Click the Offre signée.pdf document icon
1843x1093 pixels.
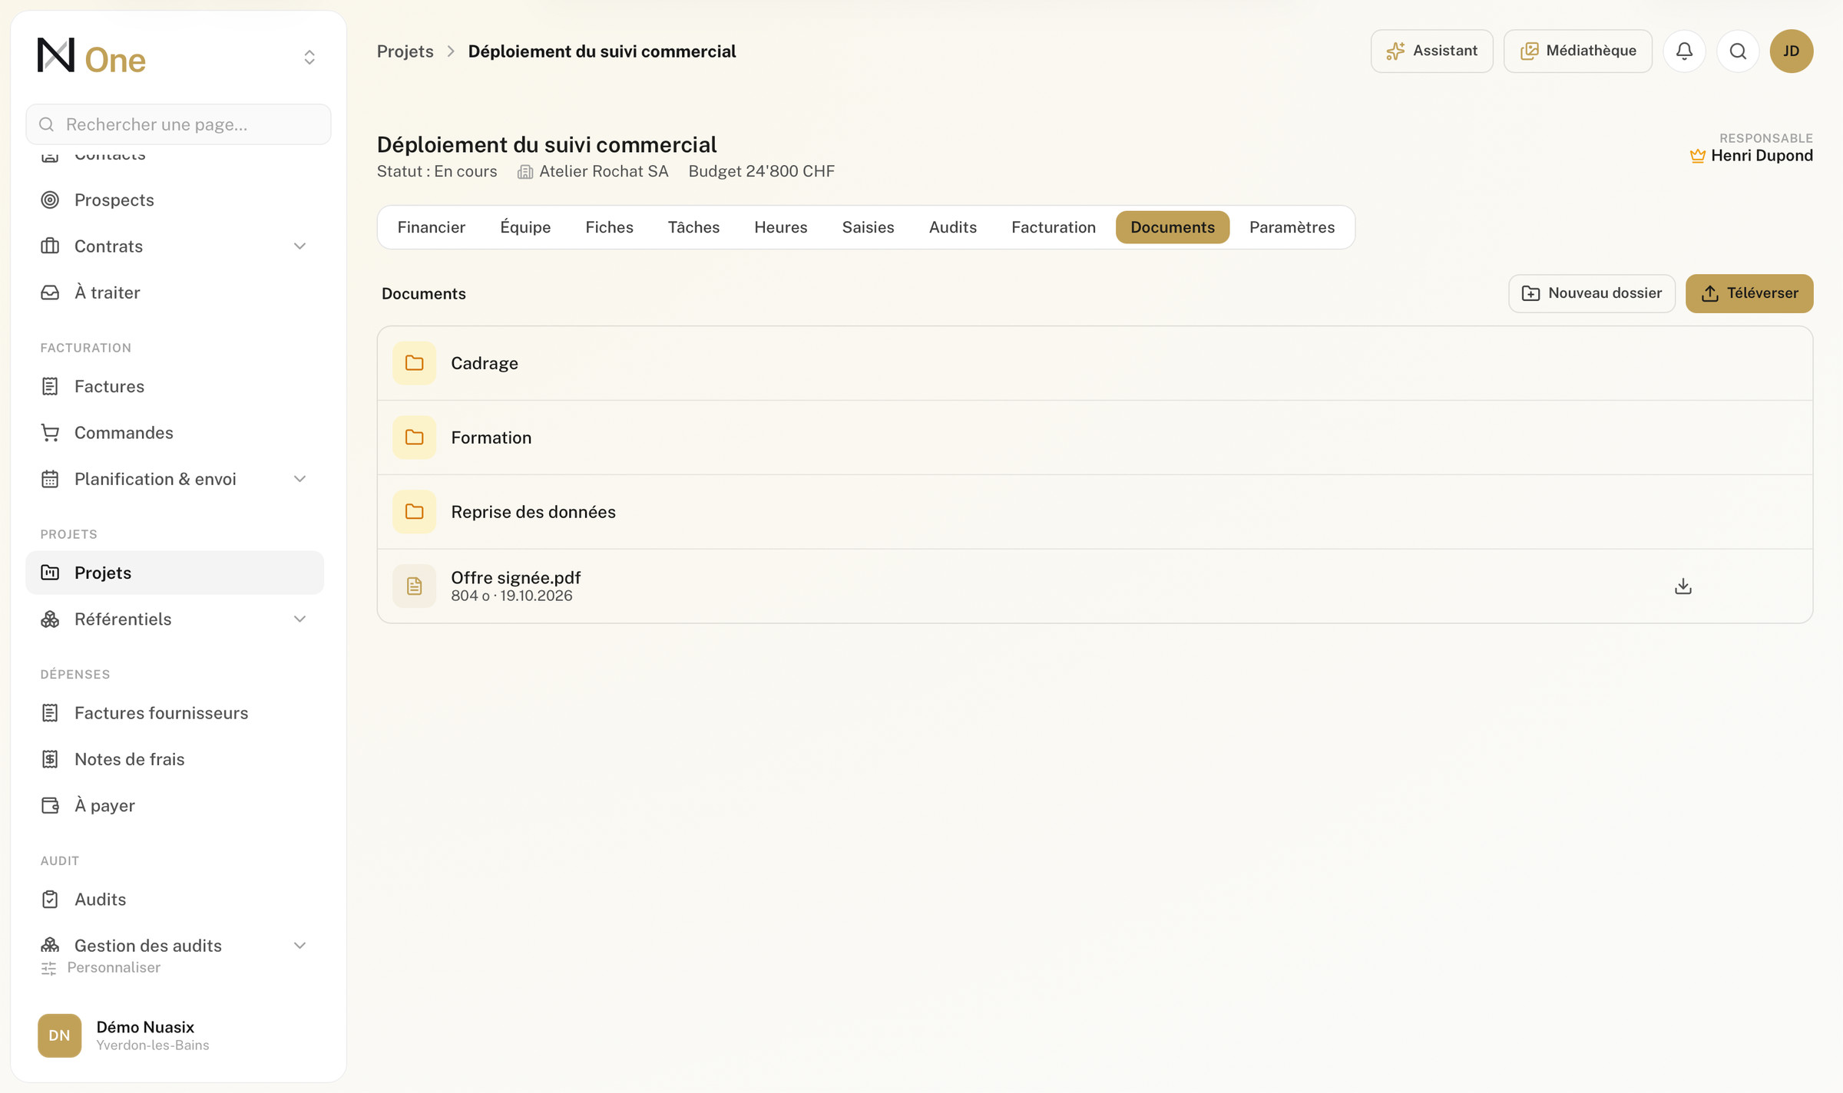coord(414,586)
